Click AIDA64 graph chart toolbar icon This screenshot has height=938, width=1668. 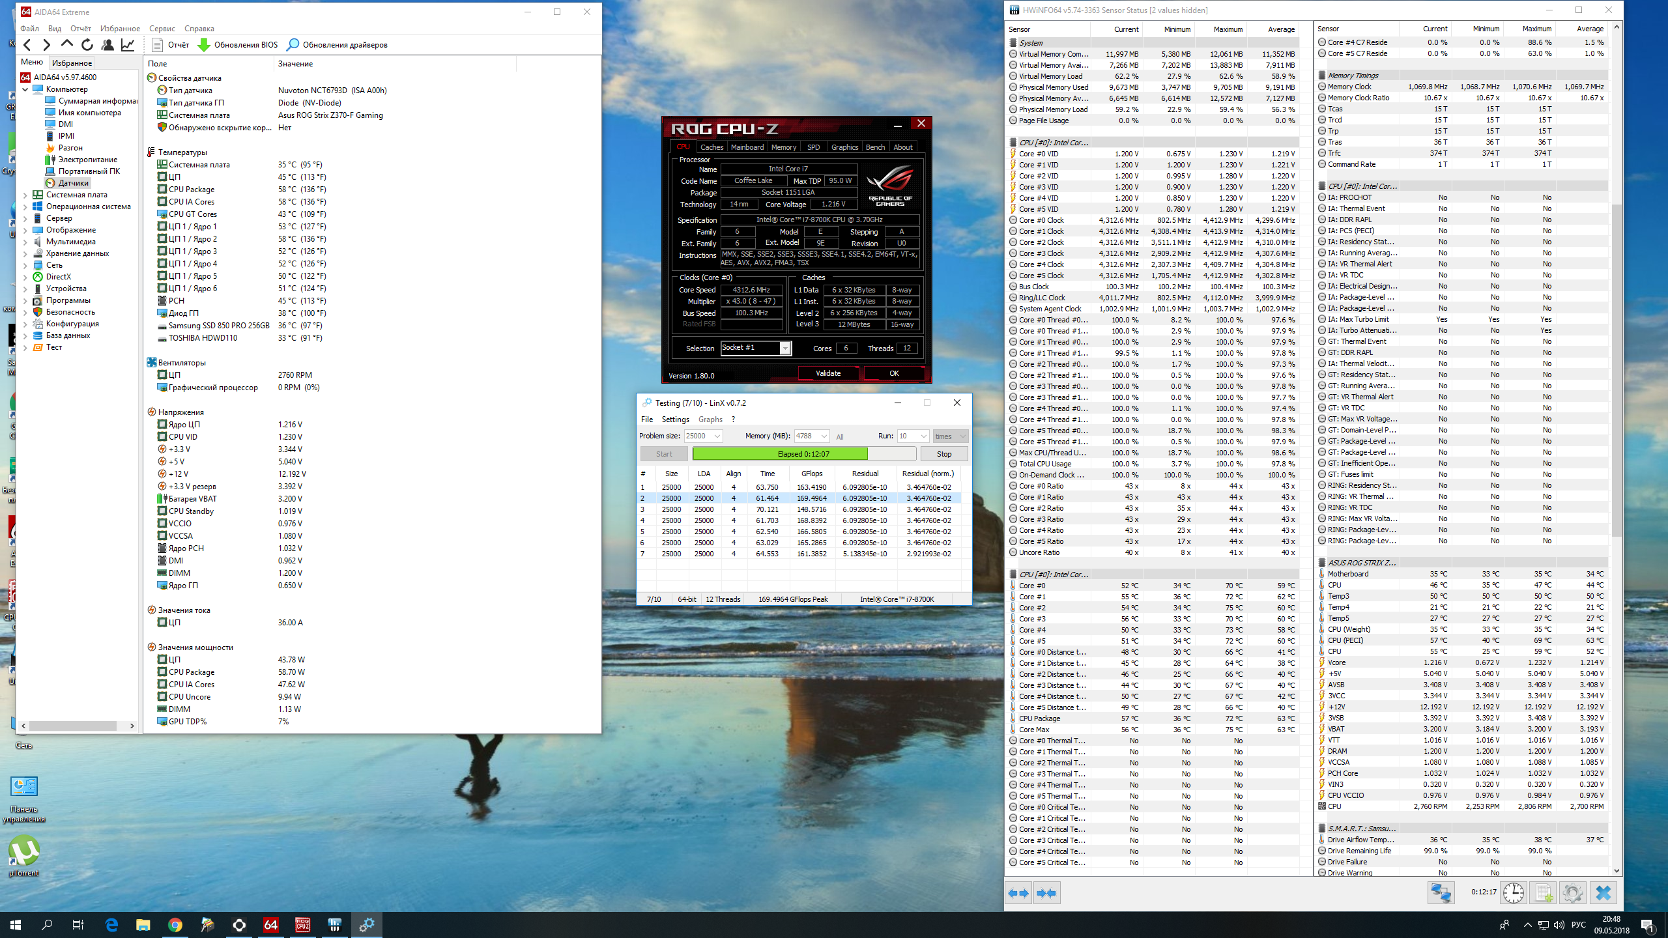tap(128, 45)
